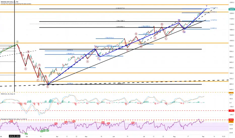Click the first Bear tag in February
235x138 pixels.
click(11, 121)
